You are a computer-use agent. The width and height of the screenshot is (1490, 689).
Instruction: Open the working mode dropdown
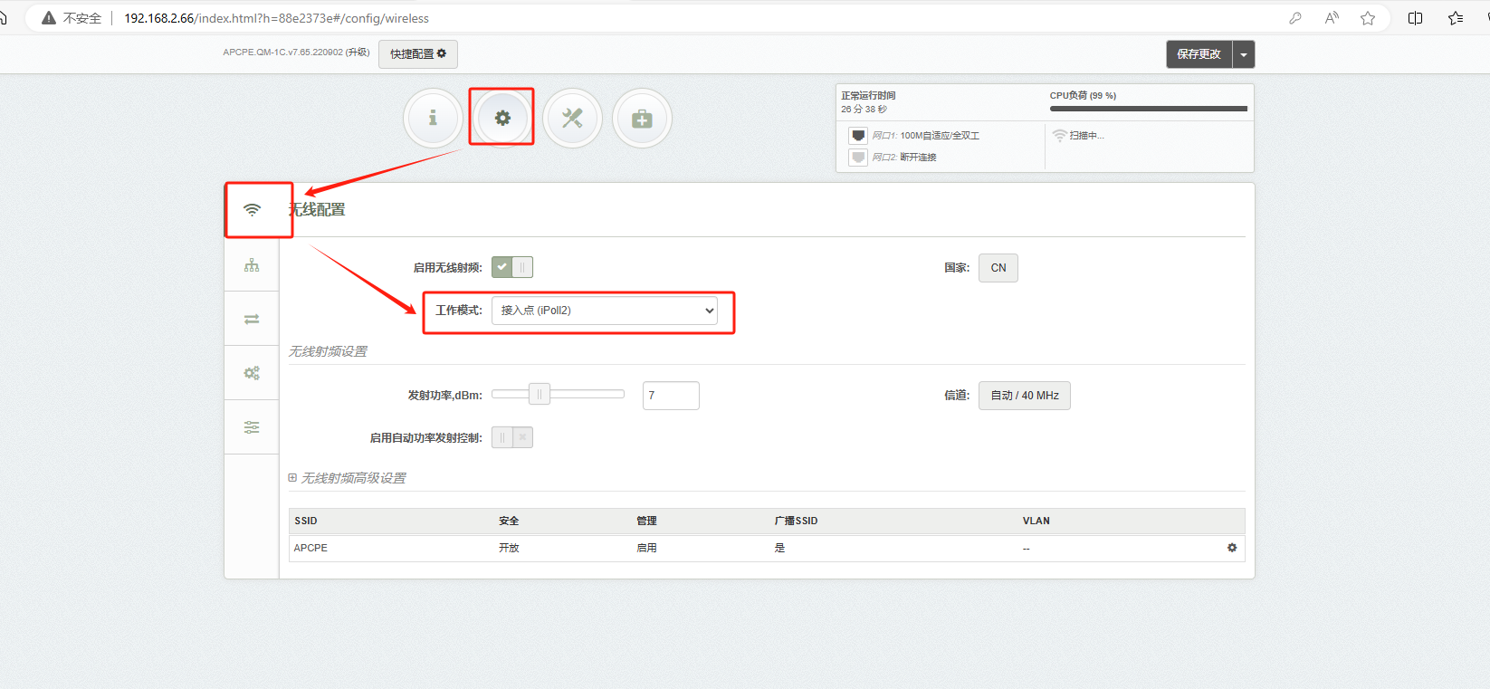pos(605,311)
